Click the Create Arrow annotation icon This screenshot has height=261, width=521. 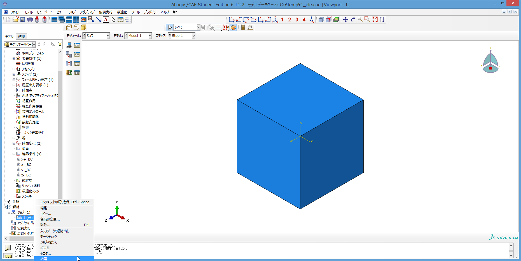[98, 20]
